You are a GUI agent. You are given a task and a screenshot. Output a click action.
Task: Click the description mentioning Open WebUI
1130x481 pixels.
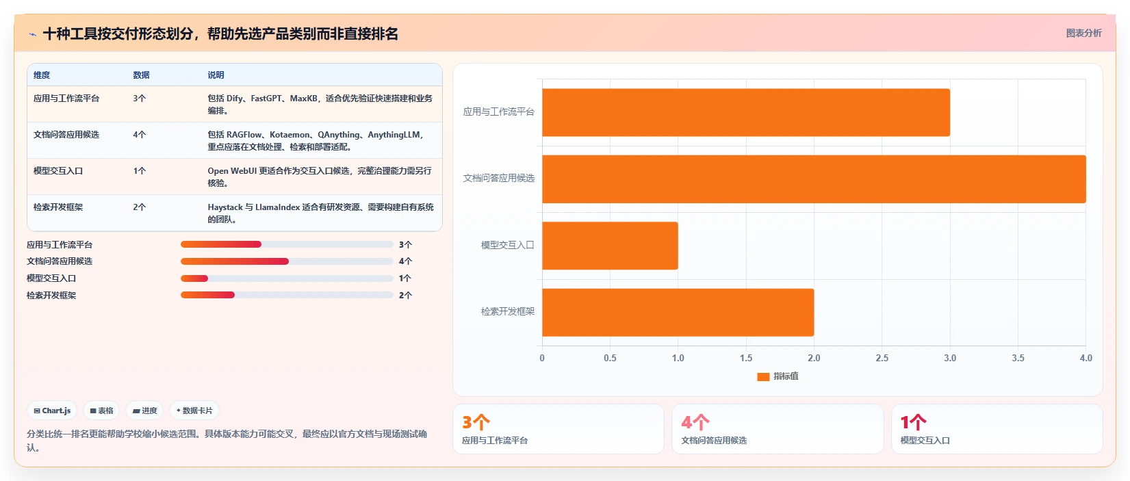320,177
